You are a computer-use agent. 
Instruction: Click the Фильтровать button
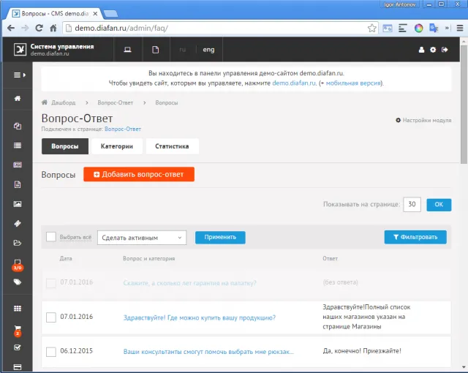point(415,237)
